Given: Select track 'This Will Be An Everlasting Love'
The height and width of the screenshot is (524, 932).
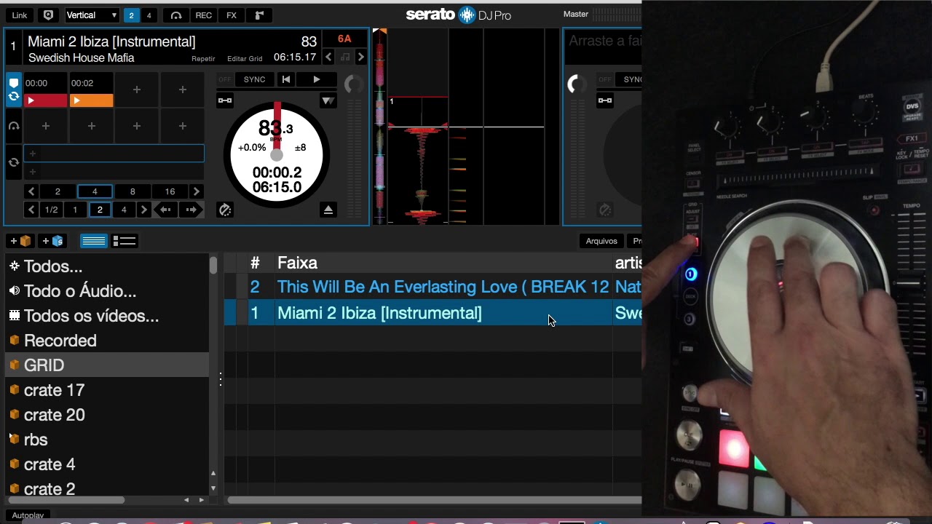Looking at the screenshot, I should click(x=443, y=287).
